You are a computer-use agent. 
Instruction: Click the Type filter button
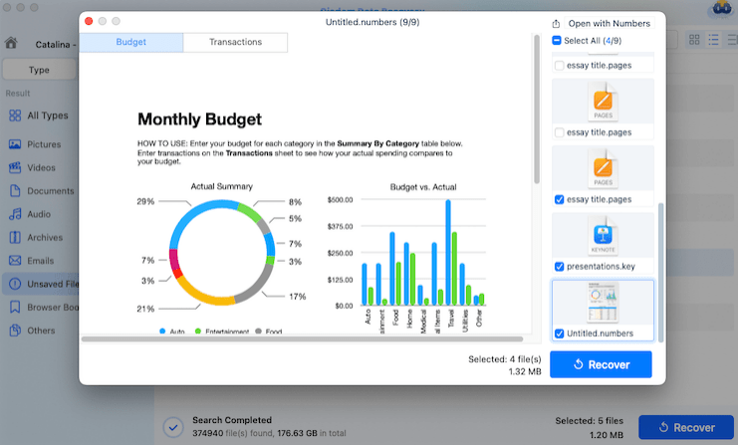(39, 70)
